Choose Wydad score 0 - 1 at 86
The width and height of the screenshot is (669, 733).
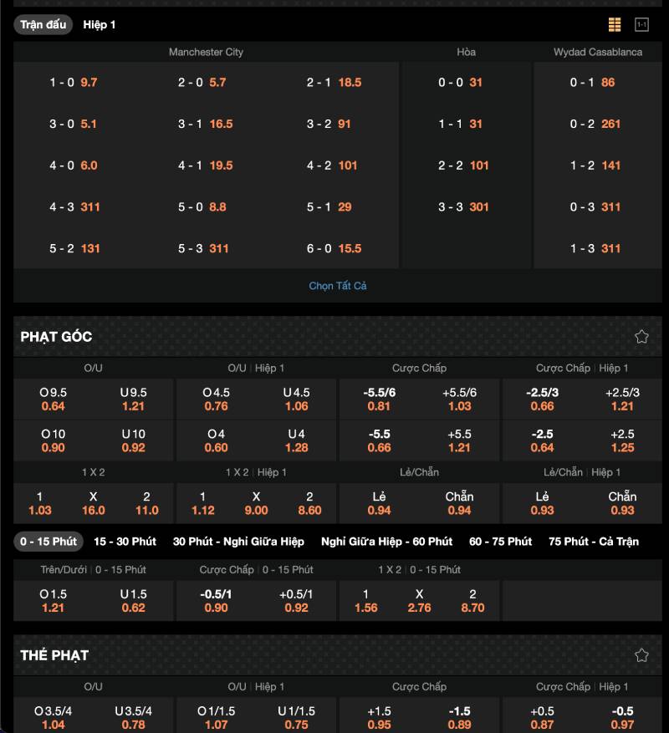[597, 83]
